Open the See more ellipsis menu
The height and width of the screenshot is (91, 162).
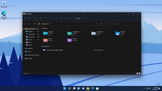86,18
